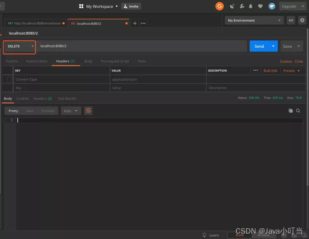Open the wrench settings icon
The image size is (309, 239).
pos(242,6)
